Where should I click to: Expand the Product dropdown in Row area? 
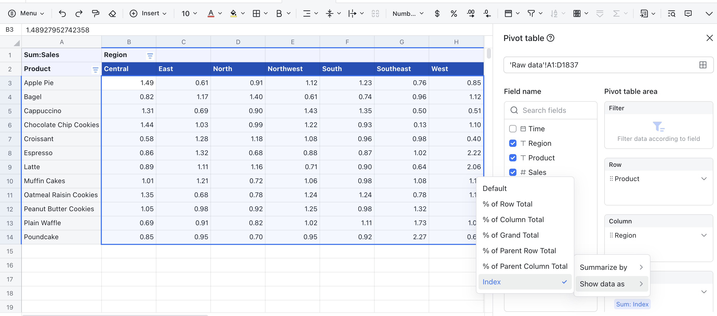coord(704,179)
